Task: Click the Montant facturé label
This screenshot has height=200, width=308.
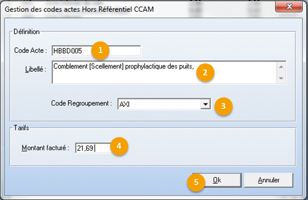Action: click(45, 148)
